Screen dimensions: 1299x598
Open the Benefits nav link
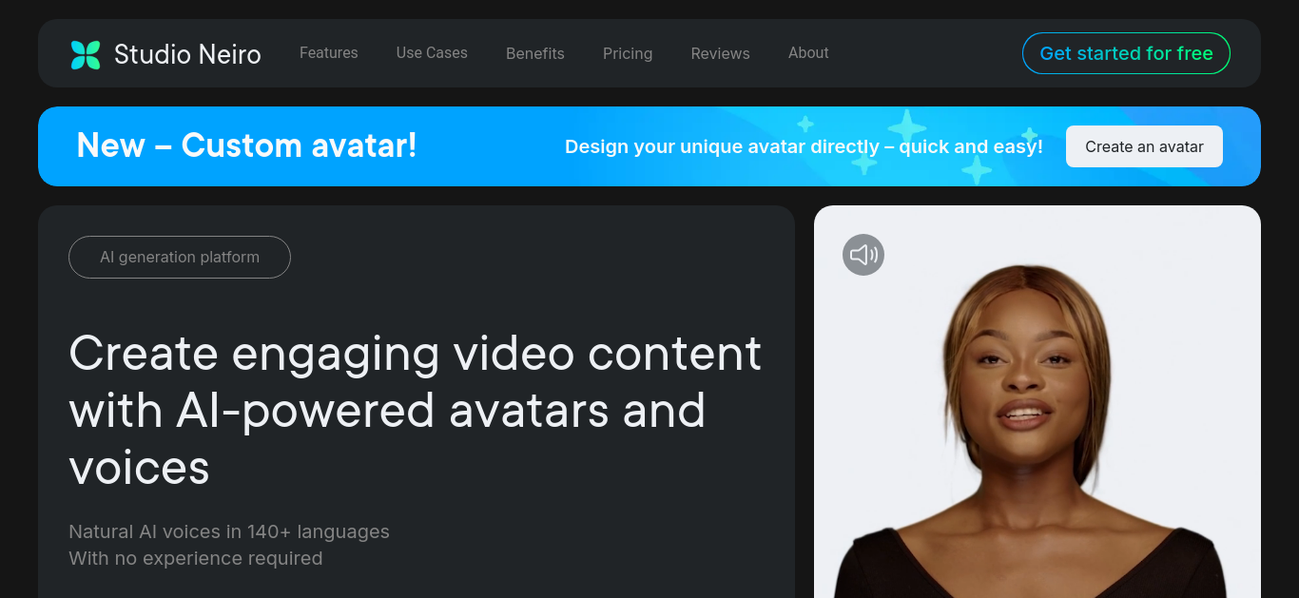tap(535, 53)
